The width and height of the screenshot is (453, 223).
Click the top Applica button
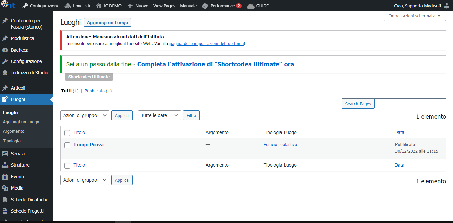tap(122, 115)
